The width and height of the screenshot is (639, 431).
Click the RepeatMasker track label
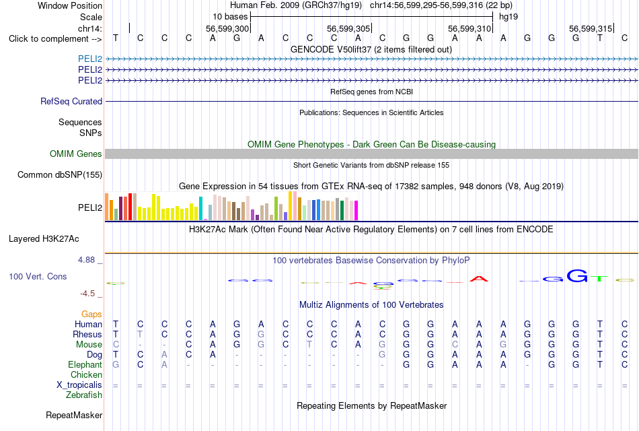pos(74,415)
